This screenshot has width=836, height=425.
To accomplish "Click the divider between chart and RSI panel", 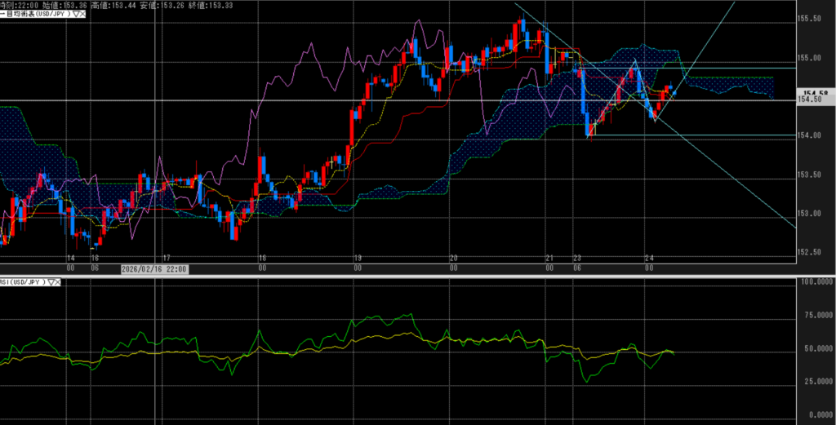I will click(408, 276).
